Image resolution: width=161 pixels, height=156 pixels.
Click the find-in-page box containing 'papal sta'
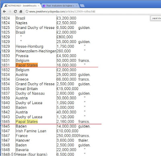[156, 18]
